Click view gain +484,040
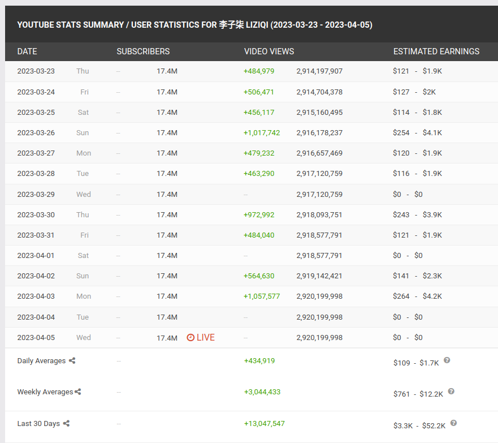The height and width of the screenshot is (443, 498). (259, 235)
